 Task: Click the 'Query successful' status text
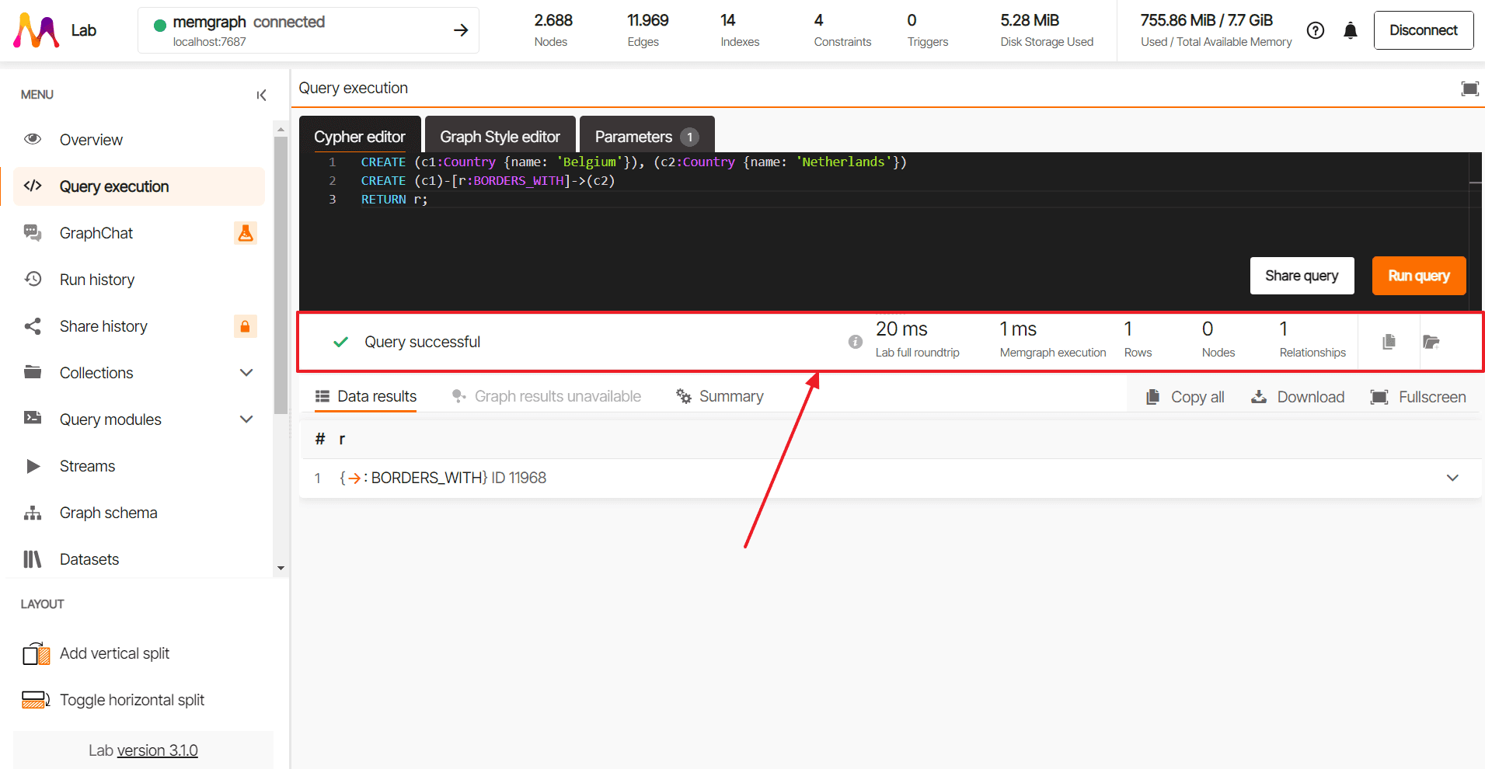click(422, 342)
